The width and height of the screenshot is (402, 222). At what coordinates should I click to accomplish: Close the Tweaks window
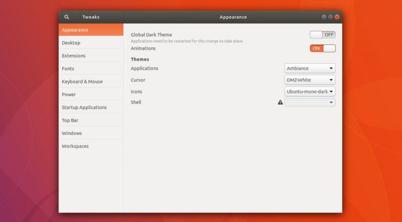337,17
